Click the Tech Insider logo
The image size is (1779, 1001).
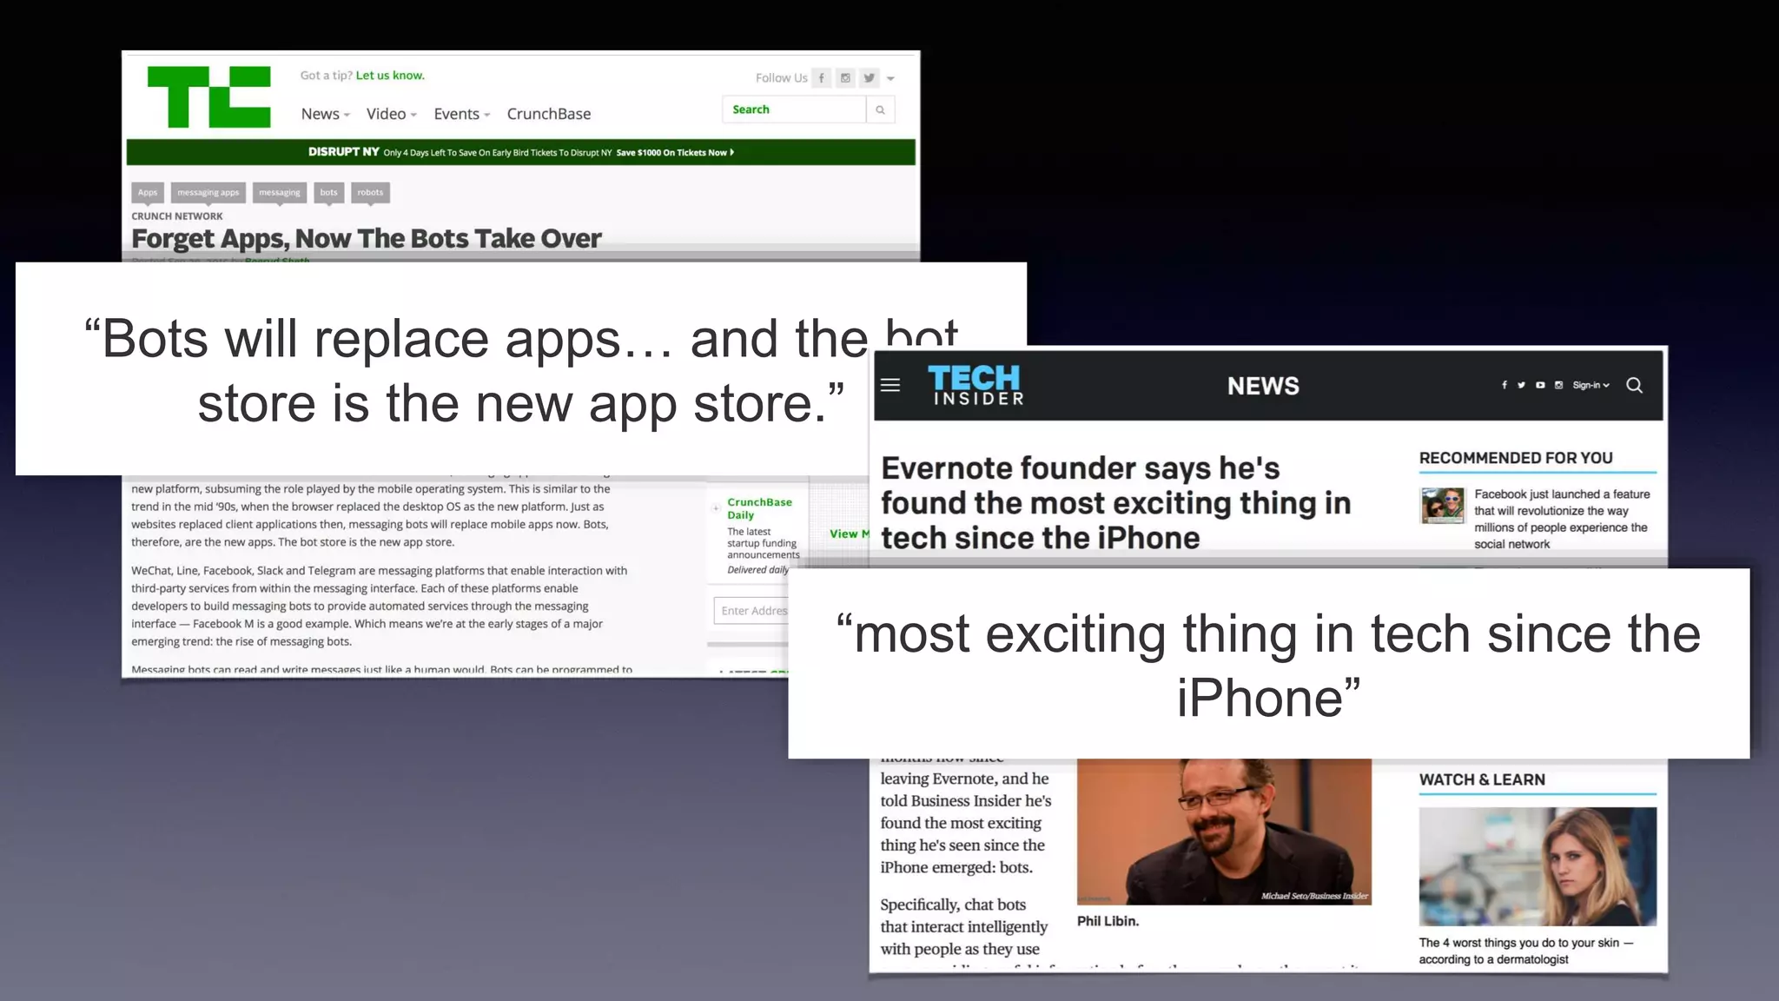point(976,385)
